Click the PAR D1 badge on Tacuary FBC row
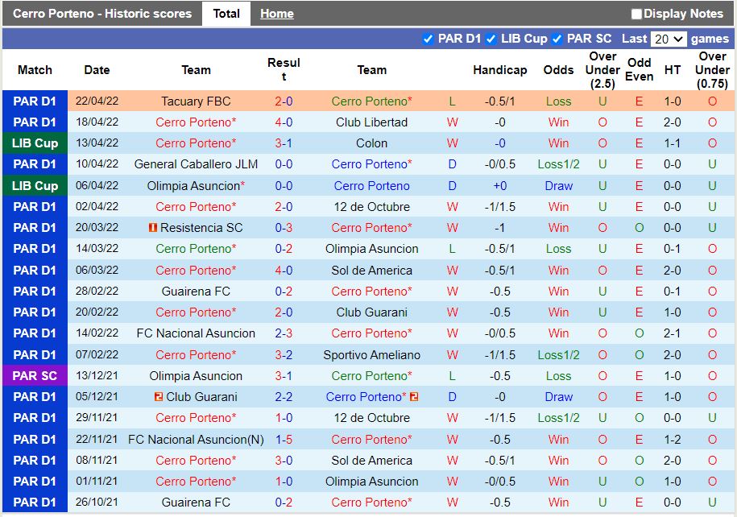This screenshot has width=737, height=517. [34, 101]
